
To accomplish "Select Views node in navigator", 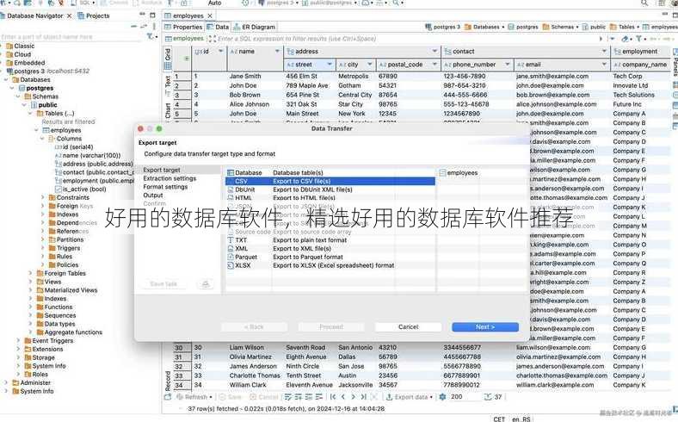I will [x=49, y=282].
